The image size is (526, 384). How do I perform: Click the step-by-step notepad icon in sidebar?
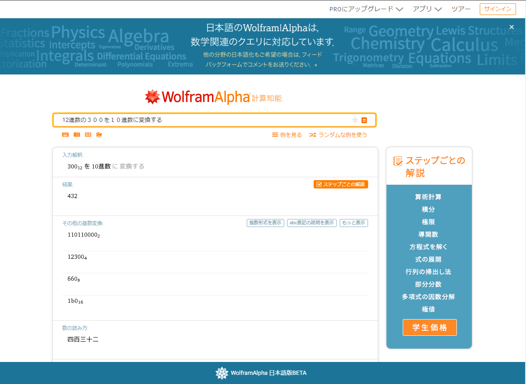398,161
